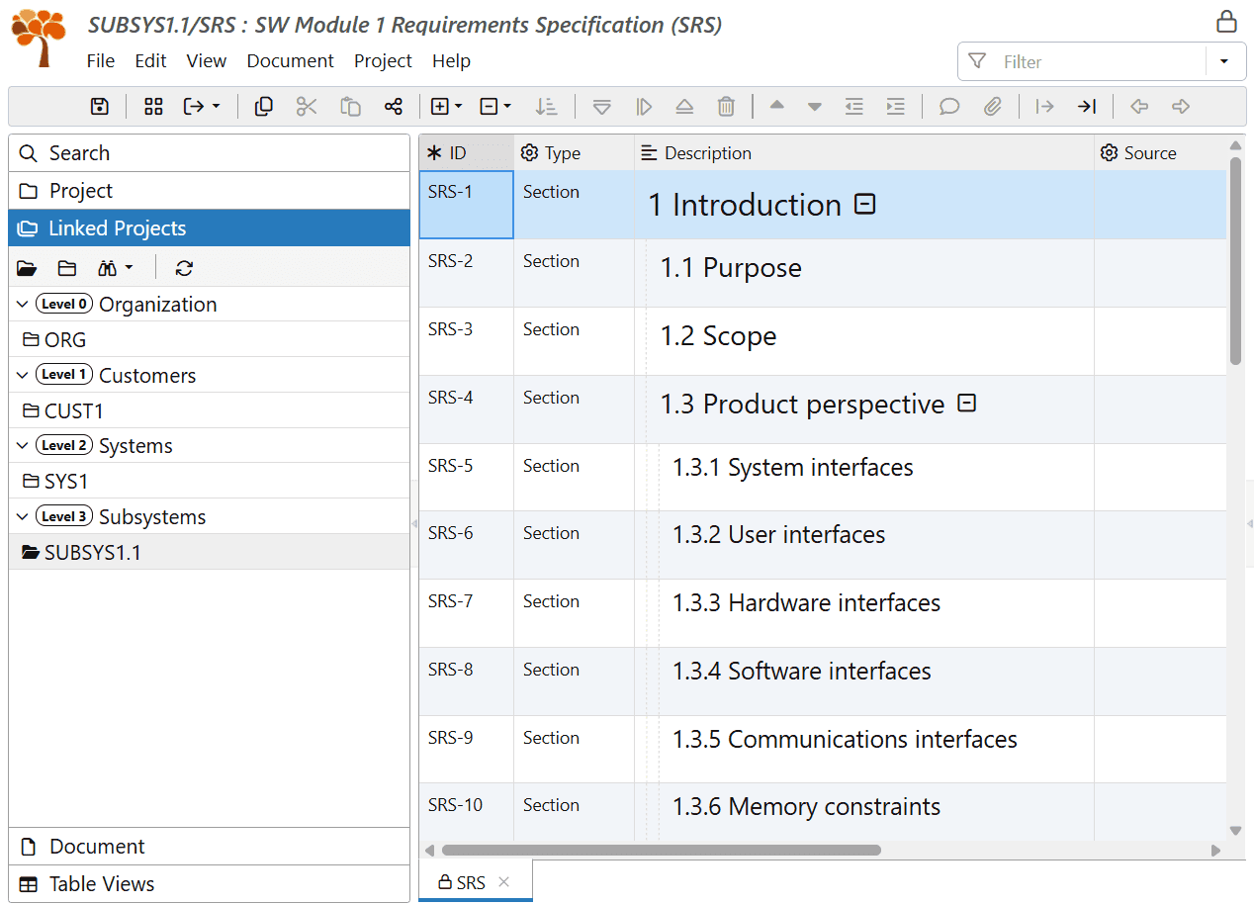This screenshot has width=1254, height=905.
Task: Click the indent icon
Action: [896, 107]
